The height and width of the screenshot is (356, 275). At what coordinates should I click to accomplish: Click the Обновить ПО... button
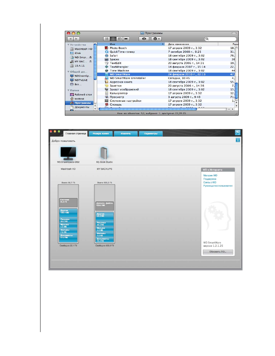tap(218, 252)
